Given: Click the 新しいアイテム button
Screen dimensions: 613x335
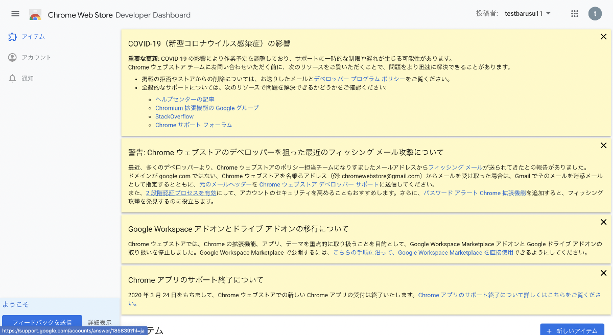Looking at the screenshot, I should point(572,330).
